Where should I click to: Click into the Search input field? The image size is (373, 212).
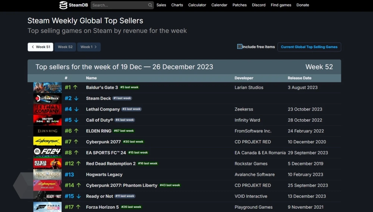(x=119, y=5)
